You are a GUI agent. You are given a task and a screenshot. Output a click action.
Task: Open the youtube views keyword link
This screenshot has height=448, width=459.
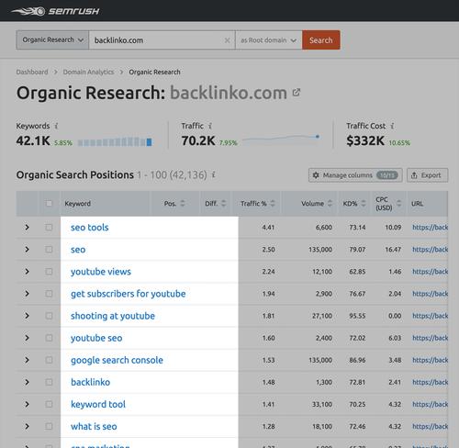[101, 272]
